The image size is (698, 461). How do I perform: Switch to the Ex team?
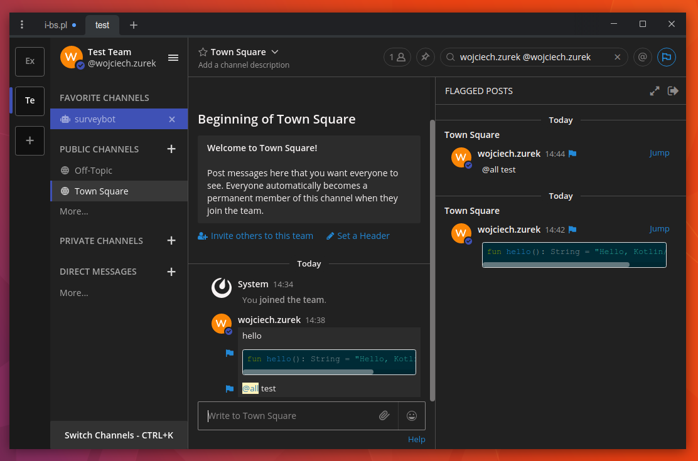pyautogui.click(x=30, y=61)
